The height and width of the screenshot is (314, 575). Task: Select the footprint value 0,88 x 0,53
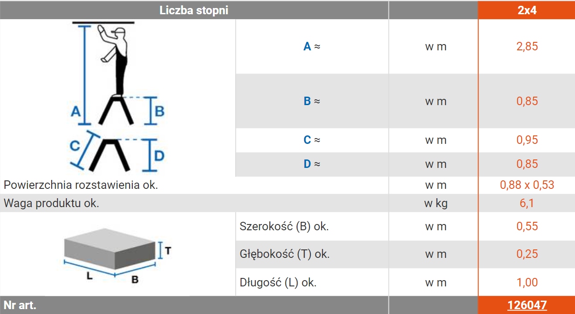tap(527, 185)
